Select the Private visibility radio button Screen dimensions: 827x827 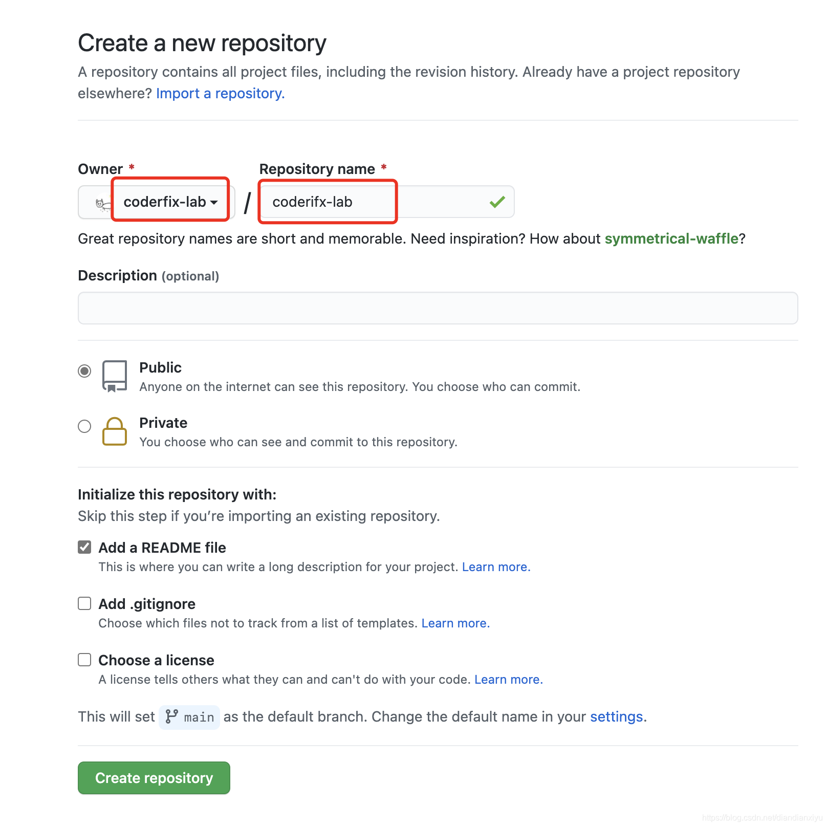pos(84,426)
